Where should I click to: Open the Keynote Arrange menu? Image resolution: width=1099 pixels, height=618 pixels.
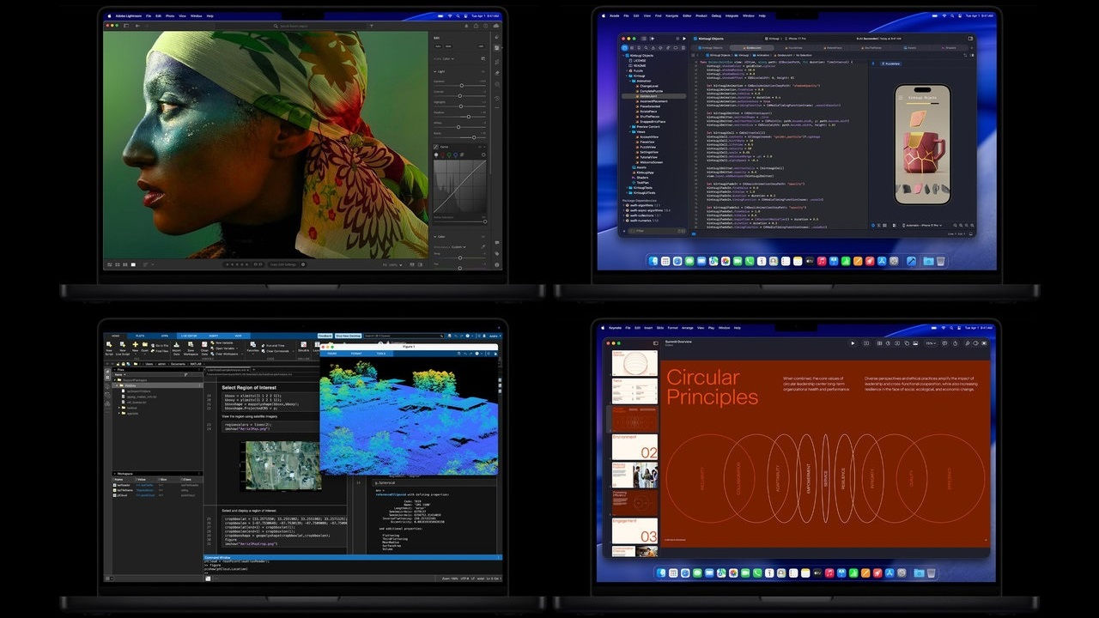(x=687, y=327)
